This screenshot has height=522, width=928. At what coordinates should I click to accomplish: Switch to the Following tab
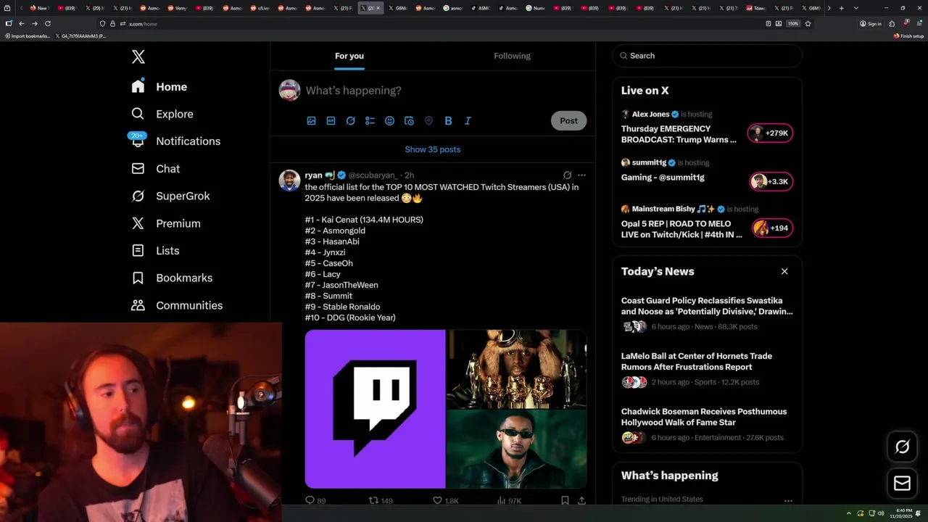coord(513,56)
